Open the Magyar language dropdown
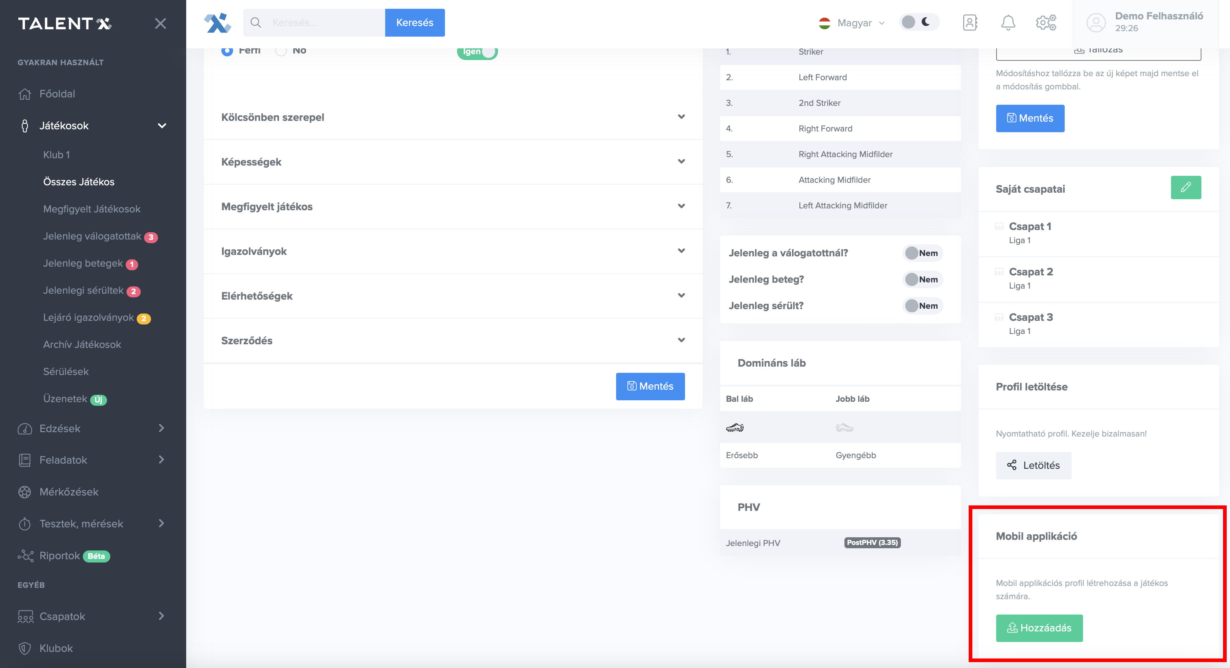This screenshot has height=668, width=1230. [x=852, y=23]
